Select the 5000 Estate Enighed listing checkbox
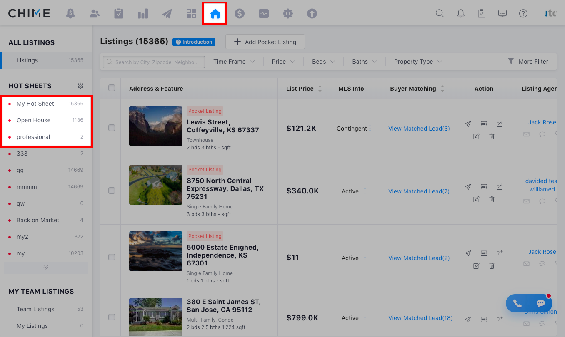 point(112,257)
